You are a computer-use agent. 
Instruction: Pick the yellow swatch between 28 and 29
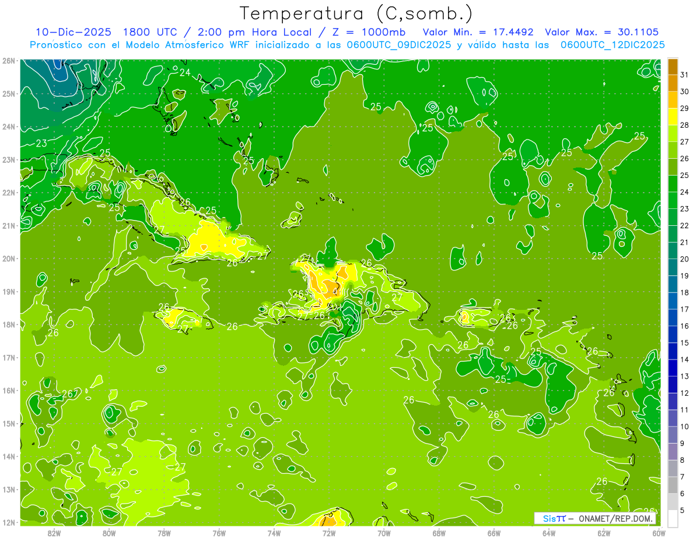point(673,117)
